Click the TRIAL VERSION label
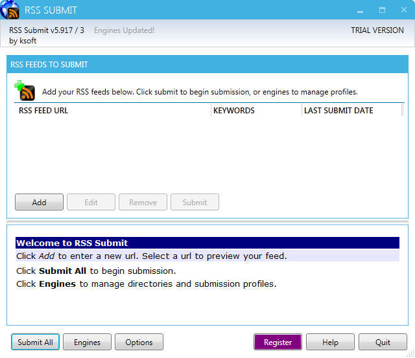The height and width of the screenshot is (358, 415). click(x=377, y=30)
